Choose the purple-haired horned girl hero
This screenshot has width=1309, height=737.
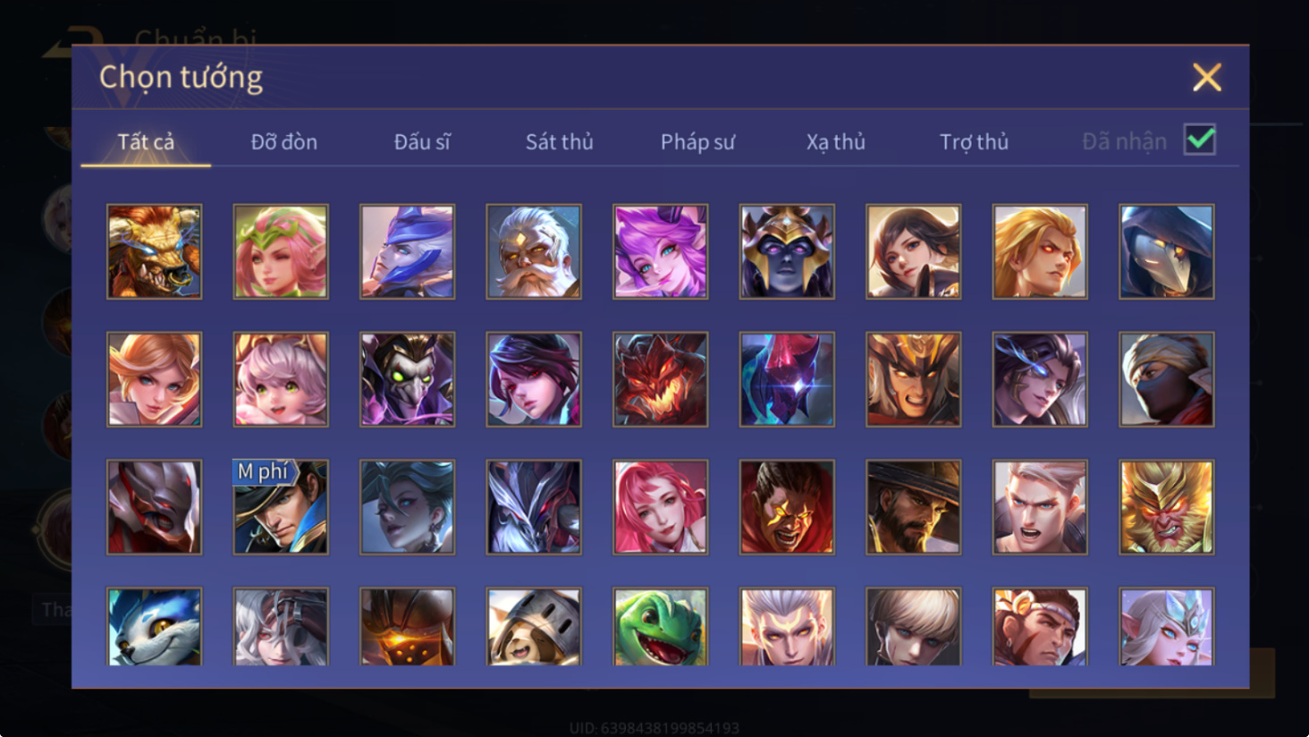[x=660, y=251]
